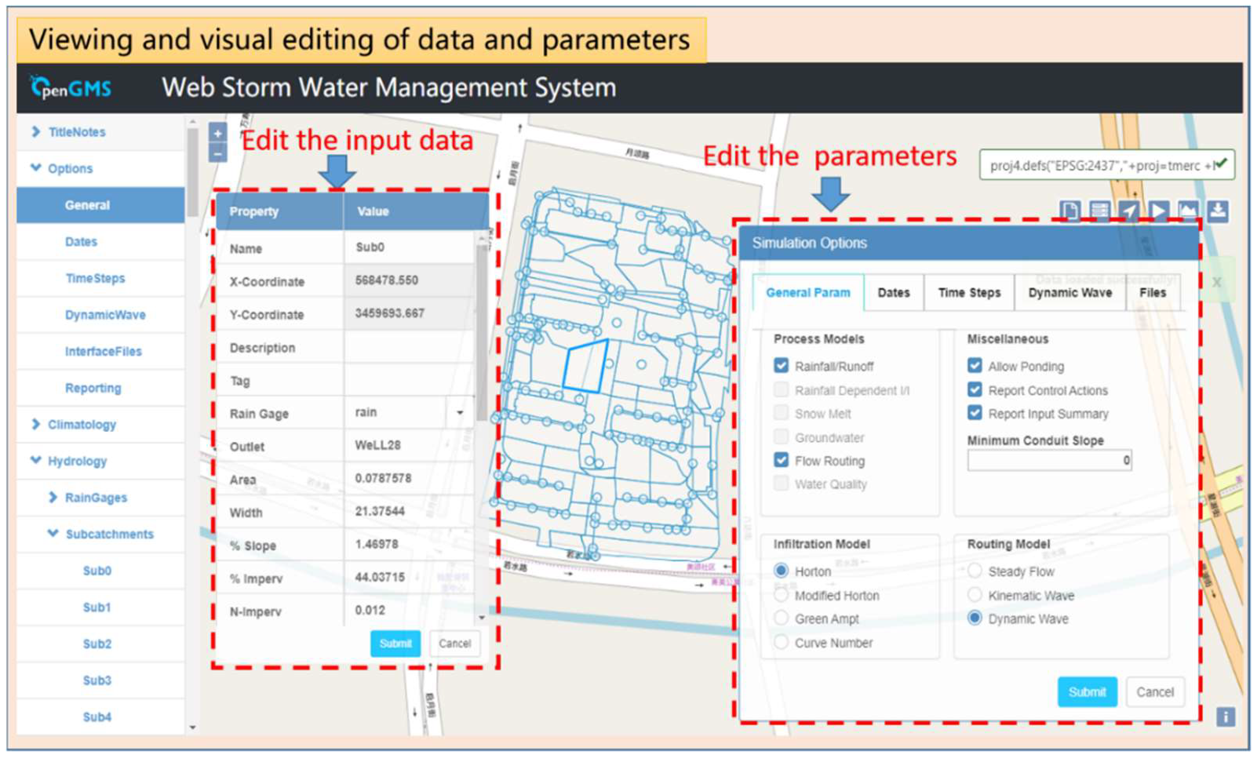This screenshot has width=1257, height=758.
Task: Disable the Flow Routing checkbox
Action: coord(781,460)
